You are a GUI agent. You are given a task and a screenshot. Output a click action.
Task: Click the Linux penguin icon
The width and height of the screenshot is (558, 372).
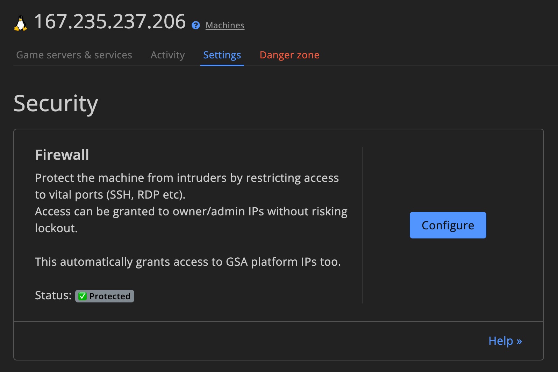(x=21, y=23)
